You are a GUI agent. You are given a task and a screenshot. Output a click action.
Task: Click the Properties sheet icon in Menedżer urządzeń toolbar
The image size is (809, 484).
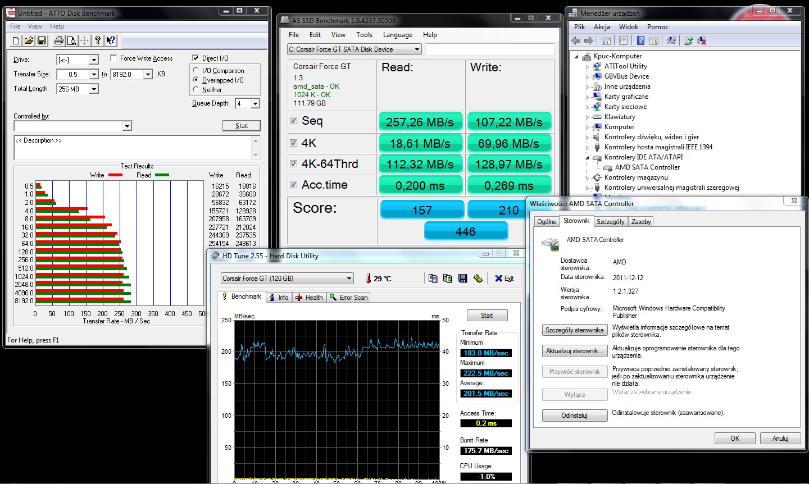coord(623,40)
